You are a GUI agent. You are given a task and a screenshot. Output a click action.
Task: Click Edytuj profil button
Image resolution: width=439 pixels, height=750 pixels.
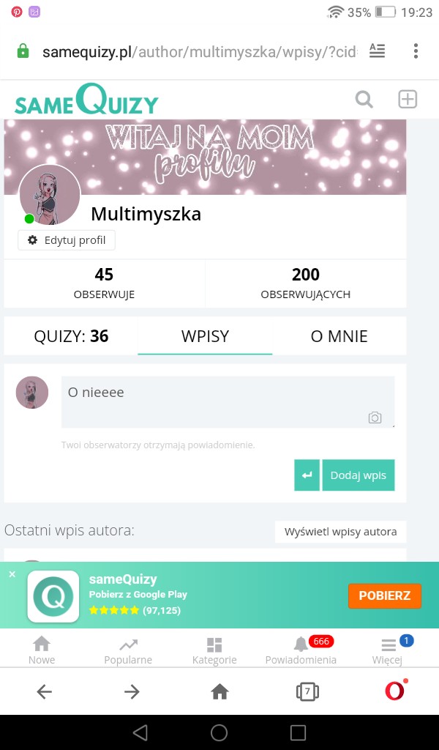(x=67, y=240)
